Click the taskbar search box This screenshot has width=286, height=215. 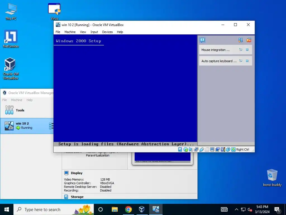pos(54,209)
